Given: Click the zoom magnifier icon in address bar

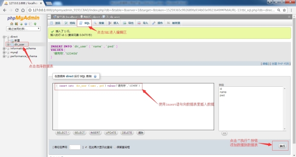Looking at the screenshot, I should click(x=279, y=10).
